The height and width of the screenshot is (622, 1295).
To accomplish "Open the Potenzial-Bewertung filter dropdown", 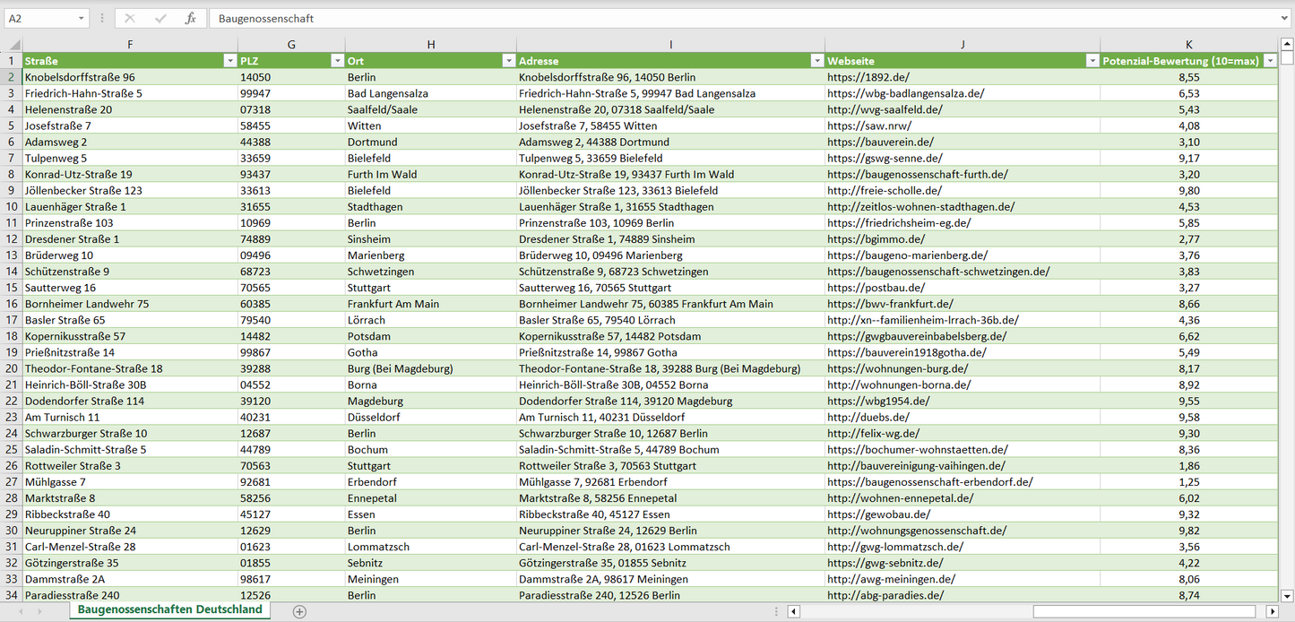I will coord(1270,61).
